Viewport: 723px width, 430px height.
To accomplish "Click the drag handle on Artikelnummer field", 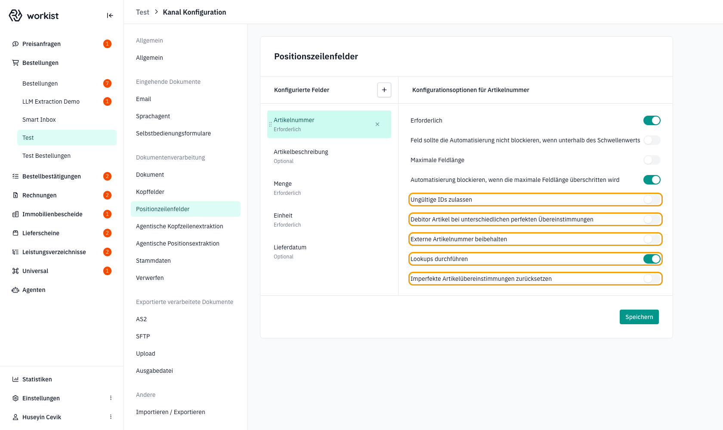I will pyautogui.click(x=270, y=124).
